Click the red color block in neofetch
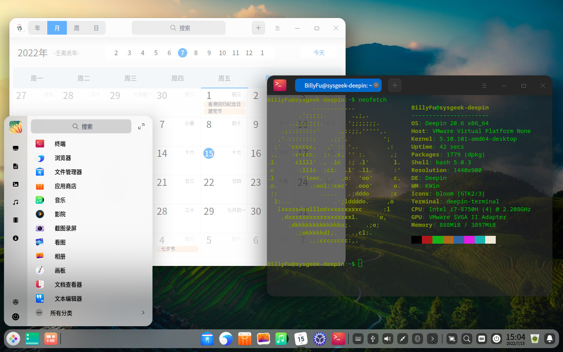Image resolution: width=563 pixels, height=352 pixels. click(427, 240)
